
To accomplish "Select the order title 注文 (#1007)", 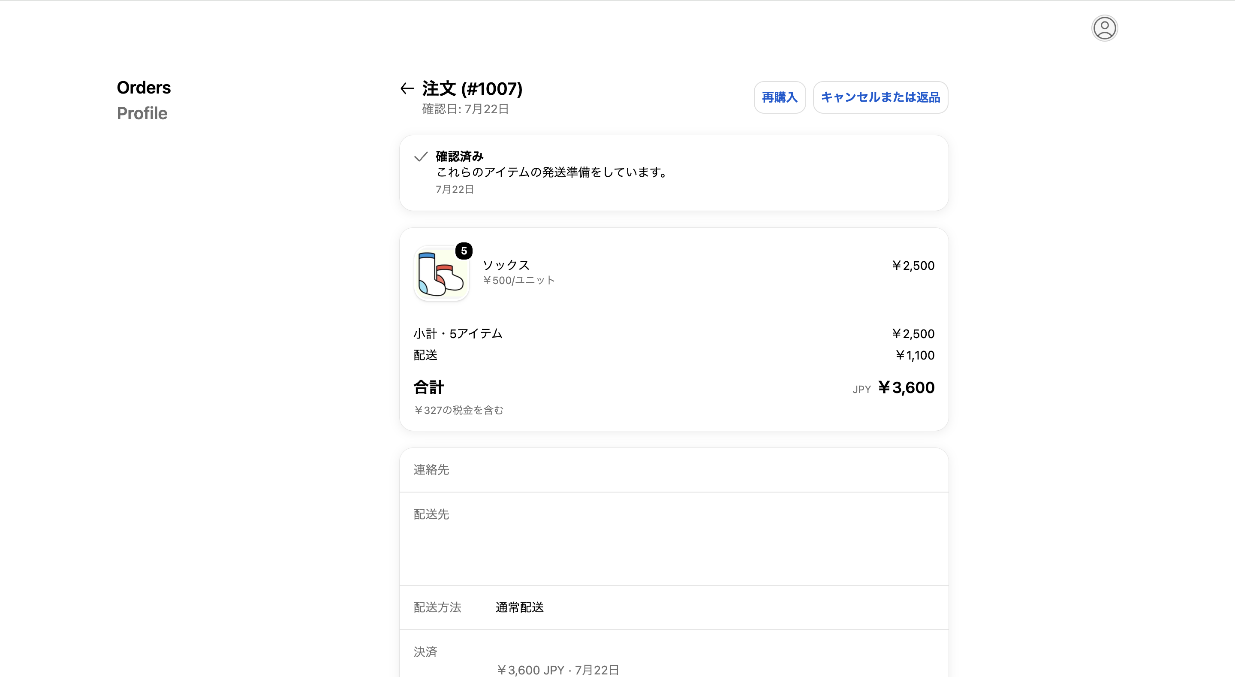I will click(x=472, y=89).
